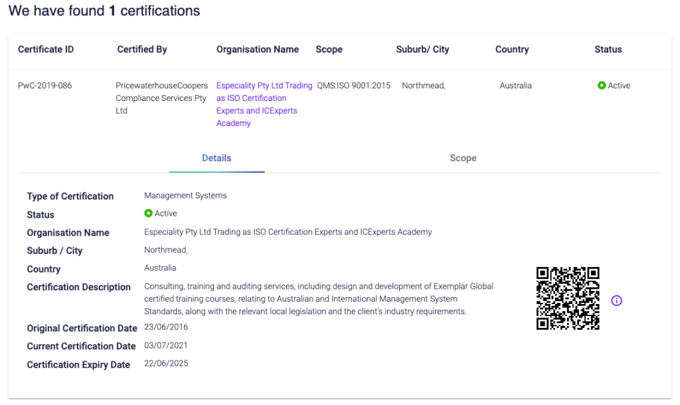Click the Certified By column header
This screenshot has width=680, height=405.
coord(142,49)
